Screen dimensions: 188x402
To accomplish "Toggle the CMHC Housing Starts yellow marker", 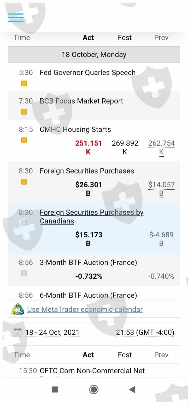I will click(24, 140).
